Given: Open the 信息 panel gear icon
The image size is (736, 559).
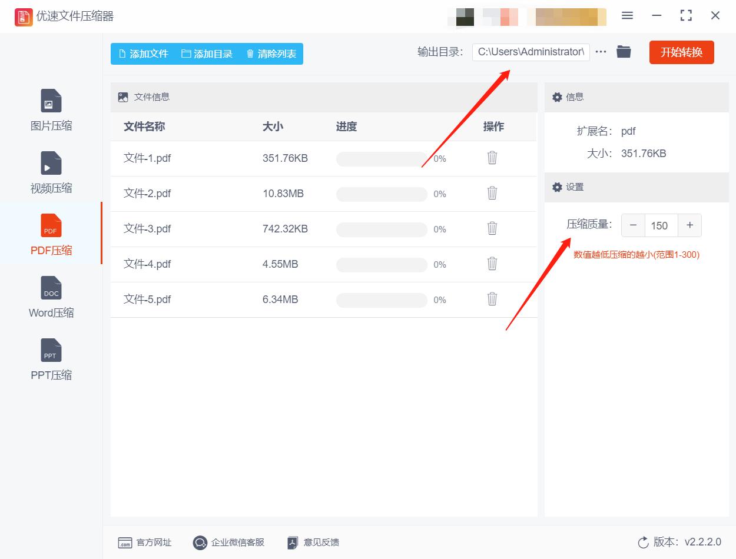Looking at the screenshot, I should 557,97.
